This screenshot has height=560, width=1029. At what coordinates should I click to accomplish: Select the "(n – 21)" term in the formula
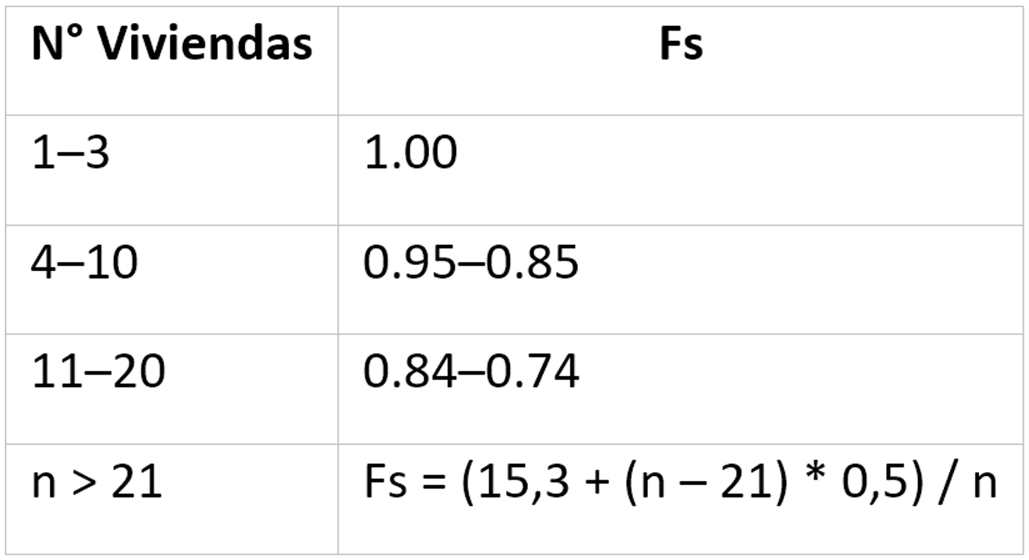[x=706, y=482]
